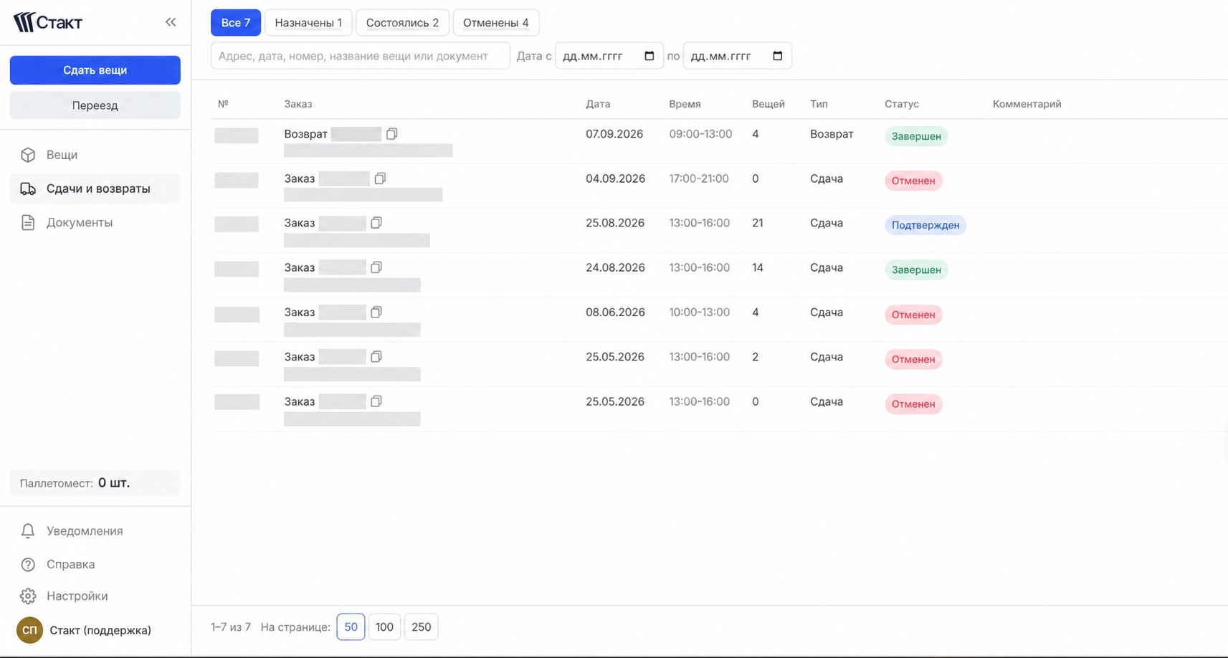Collapse the sidebar with double chevron icon
The height and width of the screenshot is (658, 1228).
coord(171,22)
